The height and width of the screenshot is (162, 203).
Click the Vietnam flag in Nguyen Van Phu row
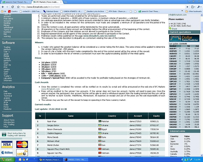click(100, 153)
